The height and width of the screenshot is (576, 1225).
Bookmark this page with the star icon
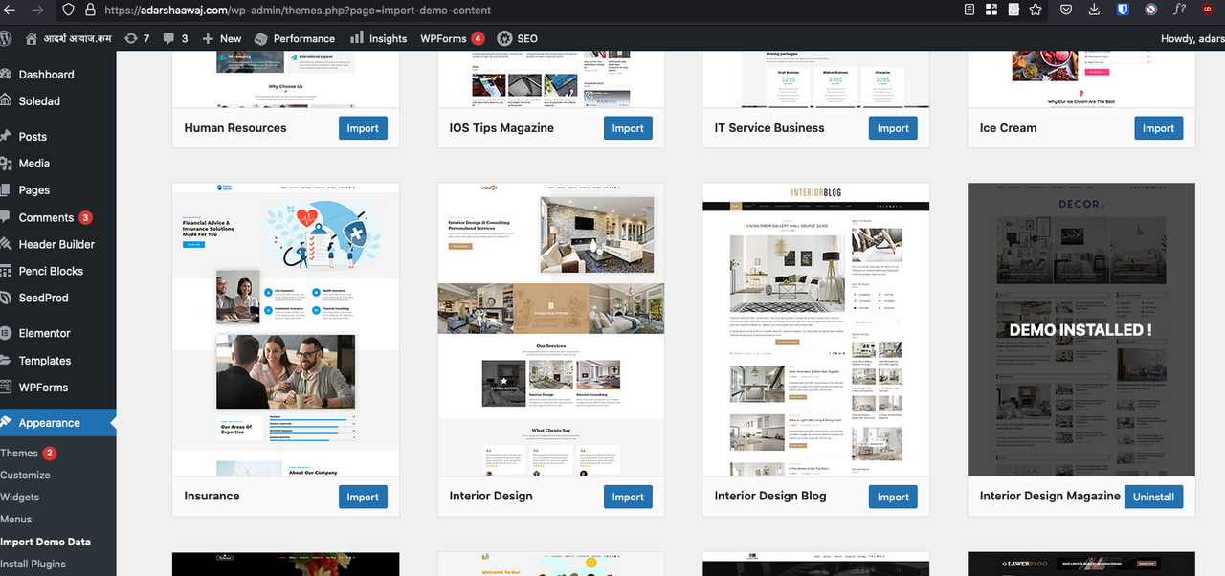pyautogui.click(x=1036, y=10)
